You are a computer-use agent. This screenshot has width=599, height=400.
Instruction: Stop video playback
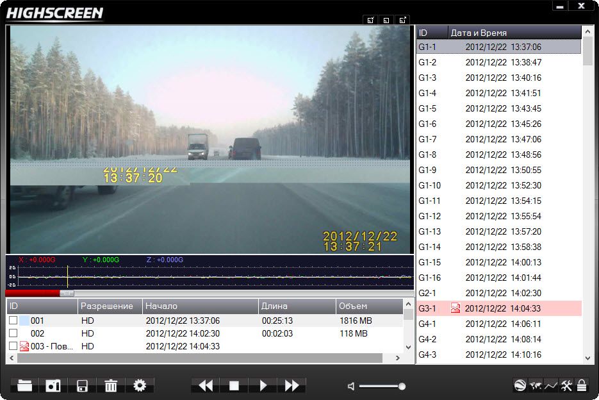tap(234, 385)
